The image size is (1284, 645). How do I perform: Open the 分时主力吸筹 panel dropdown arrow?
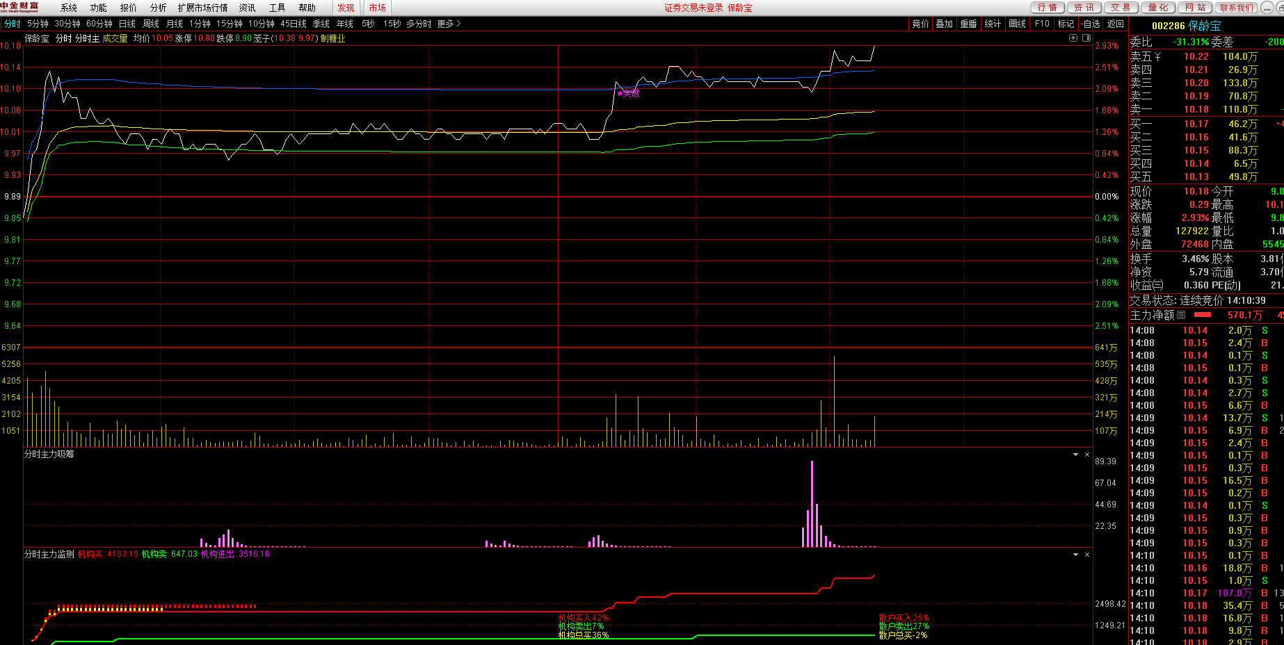1075,455
